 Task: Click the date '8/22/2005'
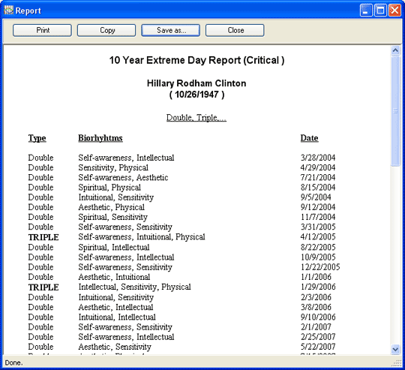318,247
